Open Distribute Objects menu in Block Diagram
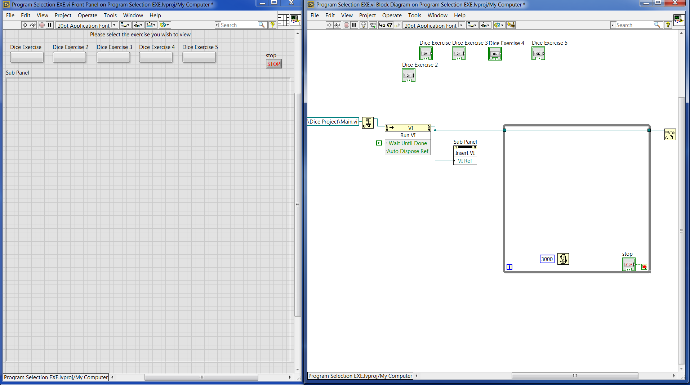The image size is (690, 385). [485, 25]
